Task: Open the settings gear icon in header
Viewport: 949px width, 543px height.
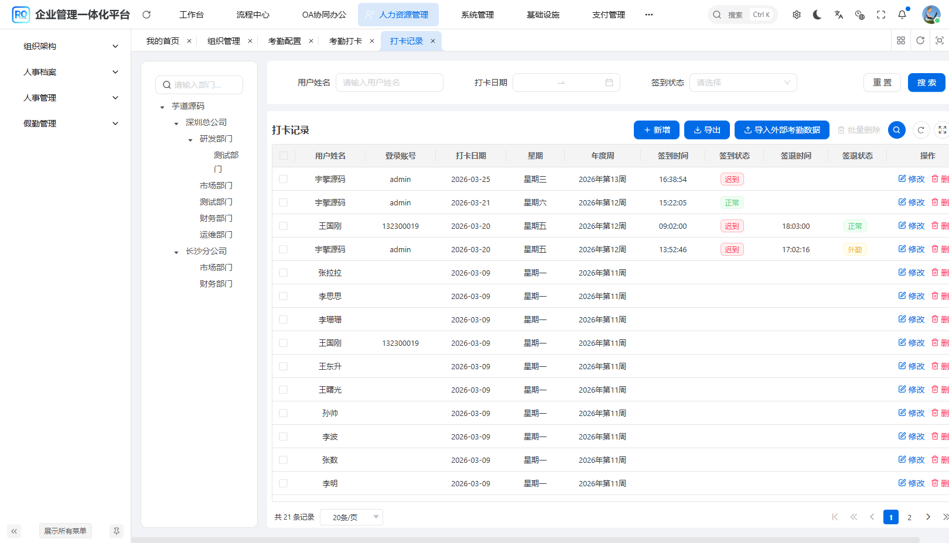Action: (796, 14)
